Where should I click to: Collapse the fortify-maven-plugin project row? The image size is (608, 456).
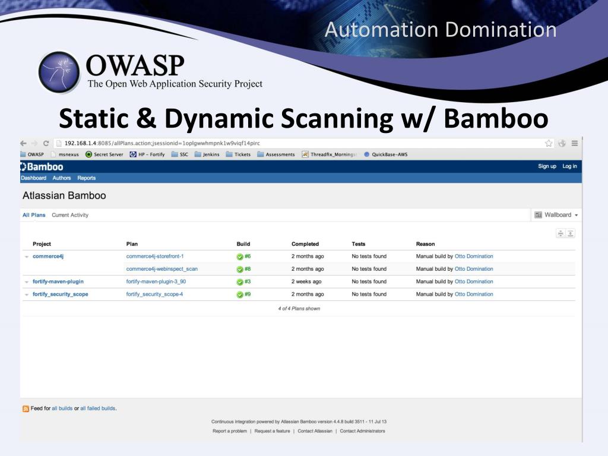(x=27, y=282)
